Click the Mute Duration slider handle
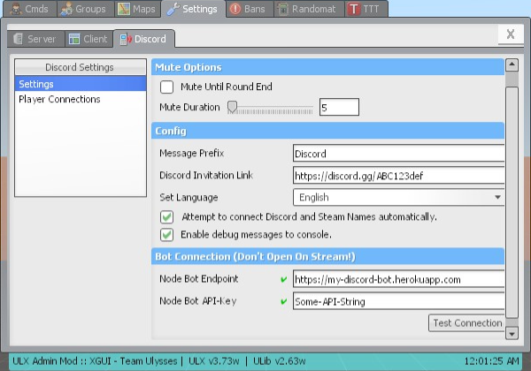Image resolution: width=531 pixels, height=371 pixels. pos(232,107)
